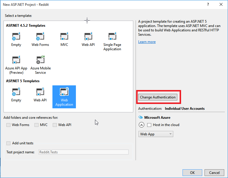Tick the Web Forms core references checkbox
The height and width of the screenshot is (178, 228).
[x=8, y=125]
